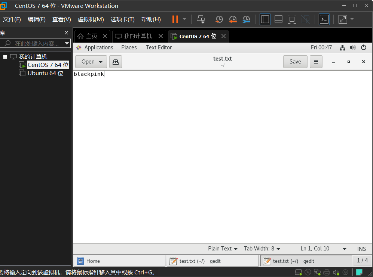Open the power options dropdown beside the pause button
This screenshot has height=277, width=373.
184,19
